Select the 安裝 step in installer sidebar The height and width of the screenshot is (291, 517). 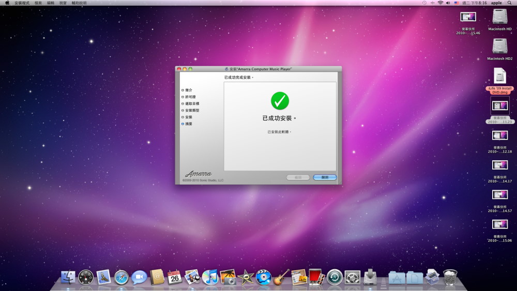coord(189,117)
